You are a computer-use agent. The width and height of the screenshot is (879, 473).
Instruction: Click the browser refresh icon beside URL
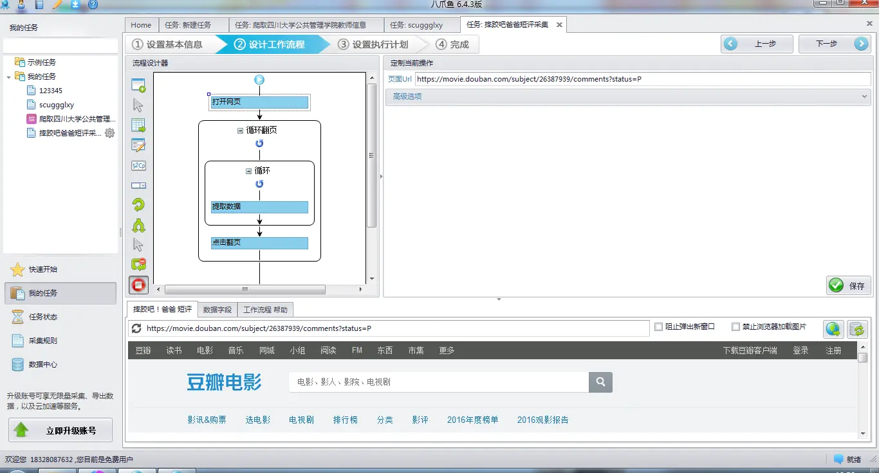click(x=136, y=328)
